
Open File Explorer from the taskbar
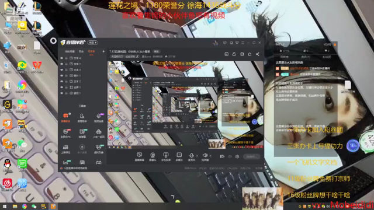coord(15,206)
